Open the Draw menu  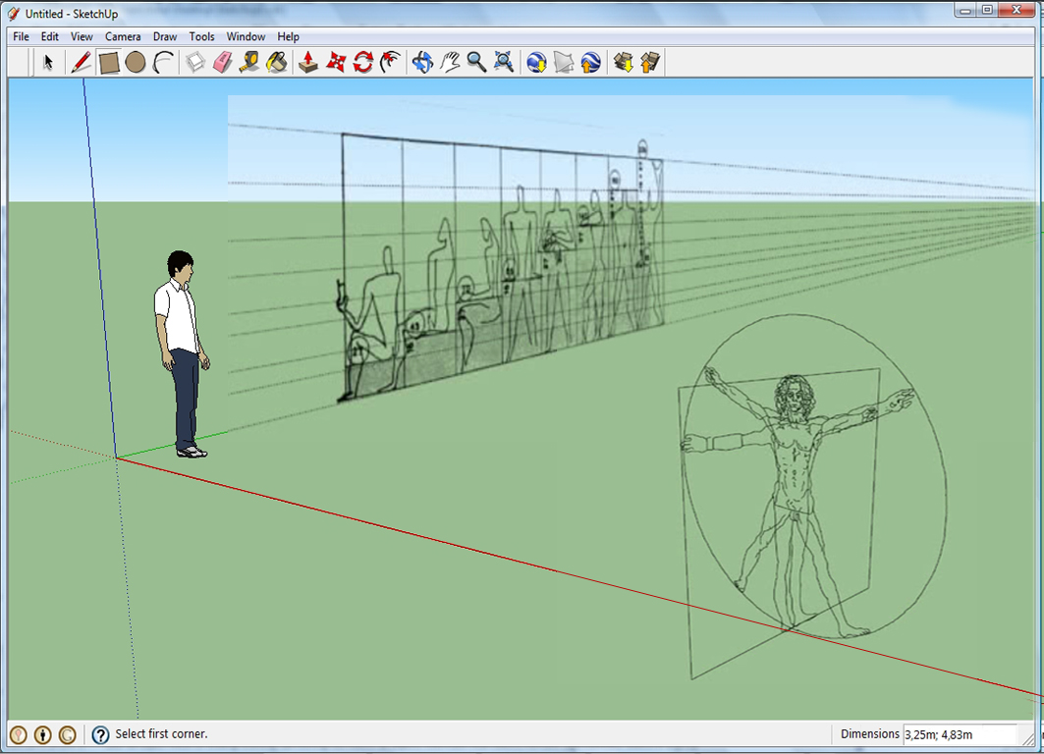pos(165,36)
